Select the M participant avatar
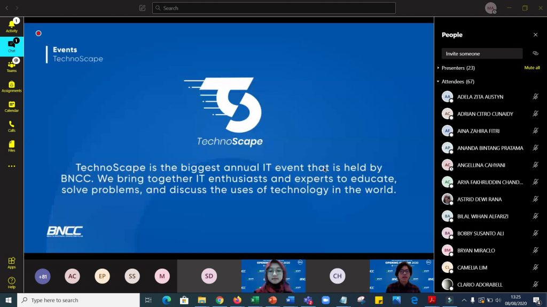This screenshot has height=307, width=547. tap(162, 276)
